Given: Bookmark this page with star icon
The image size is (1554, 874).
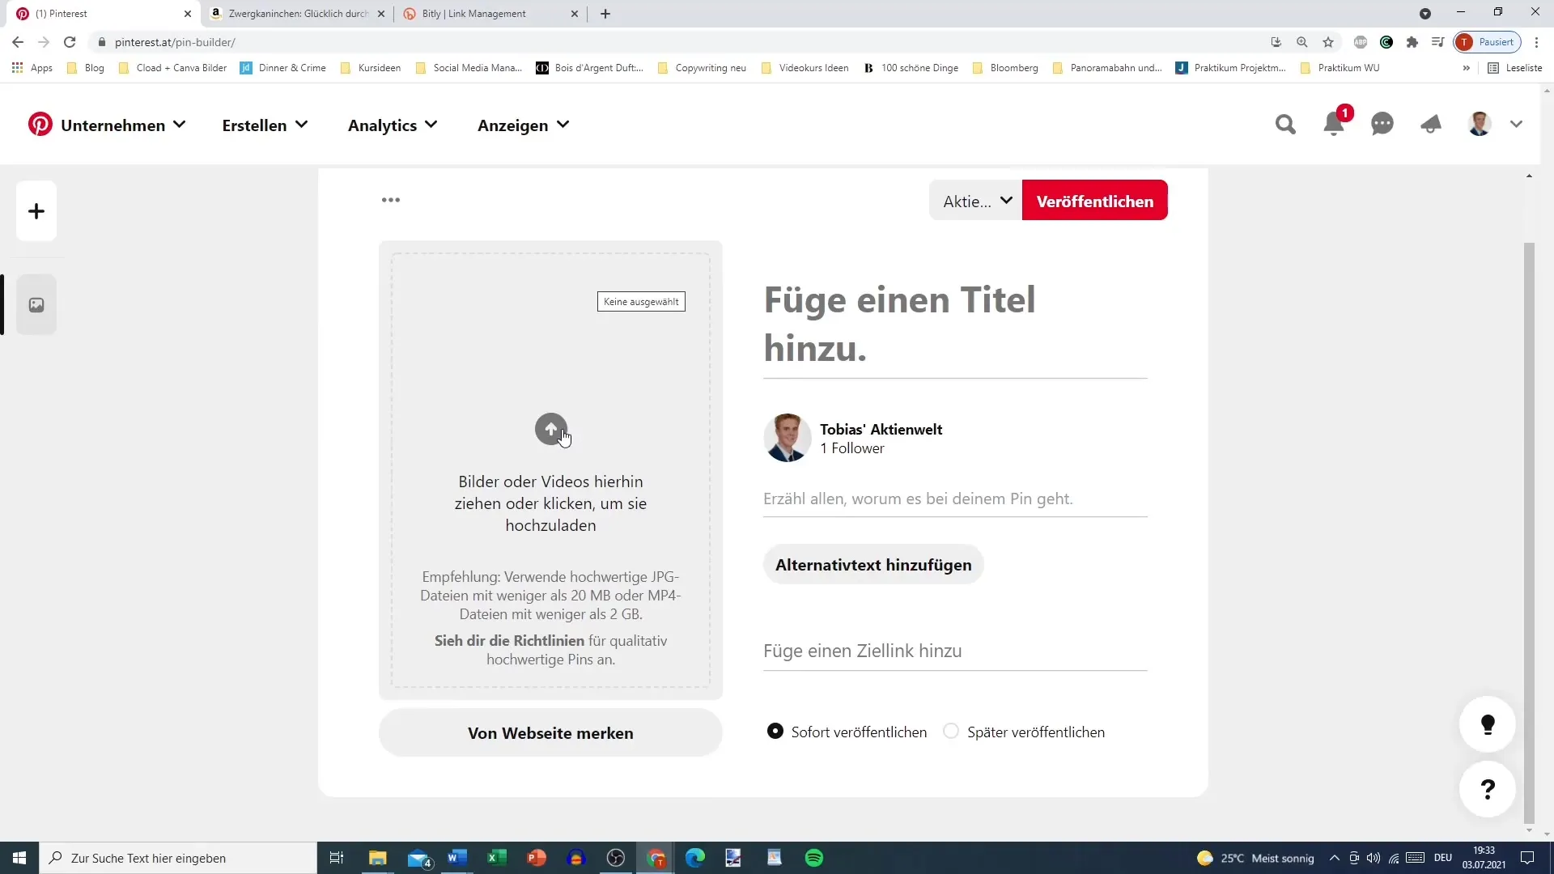Looking at the screenshot, I should (1328, 42).
